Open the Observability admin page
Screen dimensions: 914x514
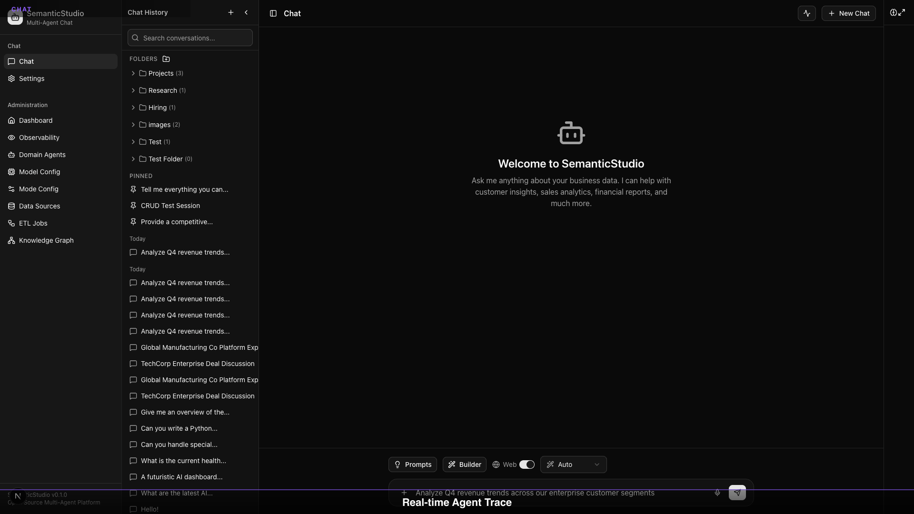coord(39,138)
